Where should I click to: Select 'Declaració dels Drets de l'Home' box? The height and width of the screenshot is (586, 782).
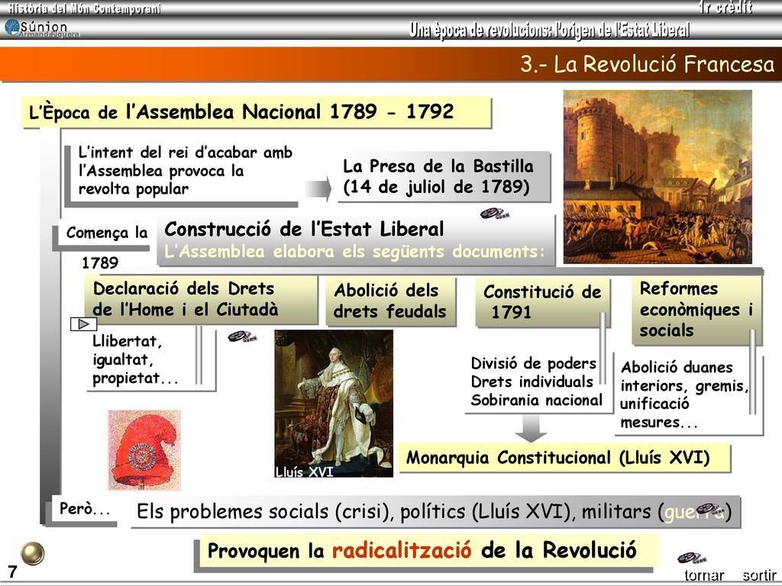point(201,299)
